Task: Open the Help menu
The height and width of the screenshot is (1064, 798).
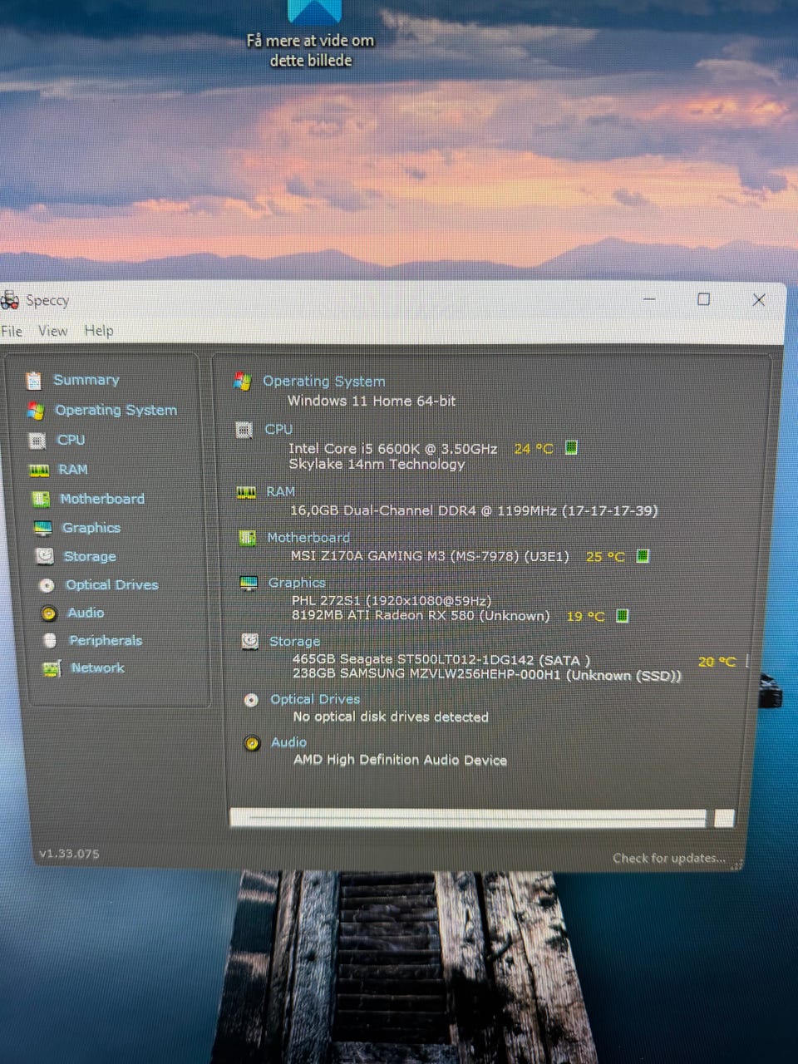Action: (x=99, y=331)
